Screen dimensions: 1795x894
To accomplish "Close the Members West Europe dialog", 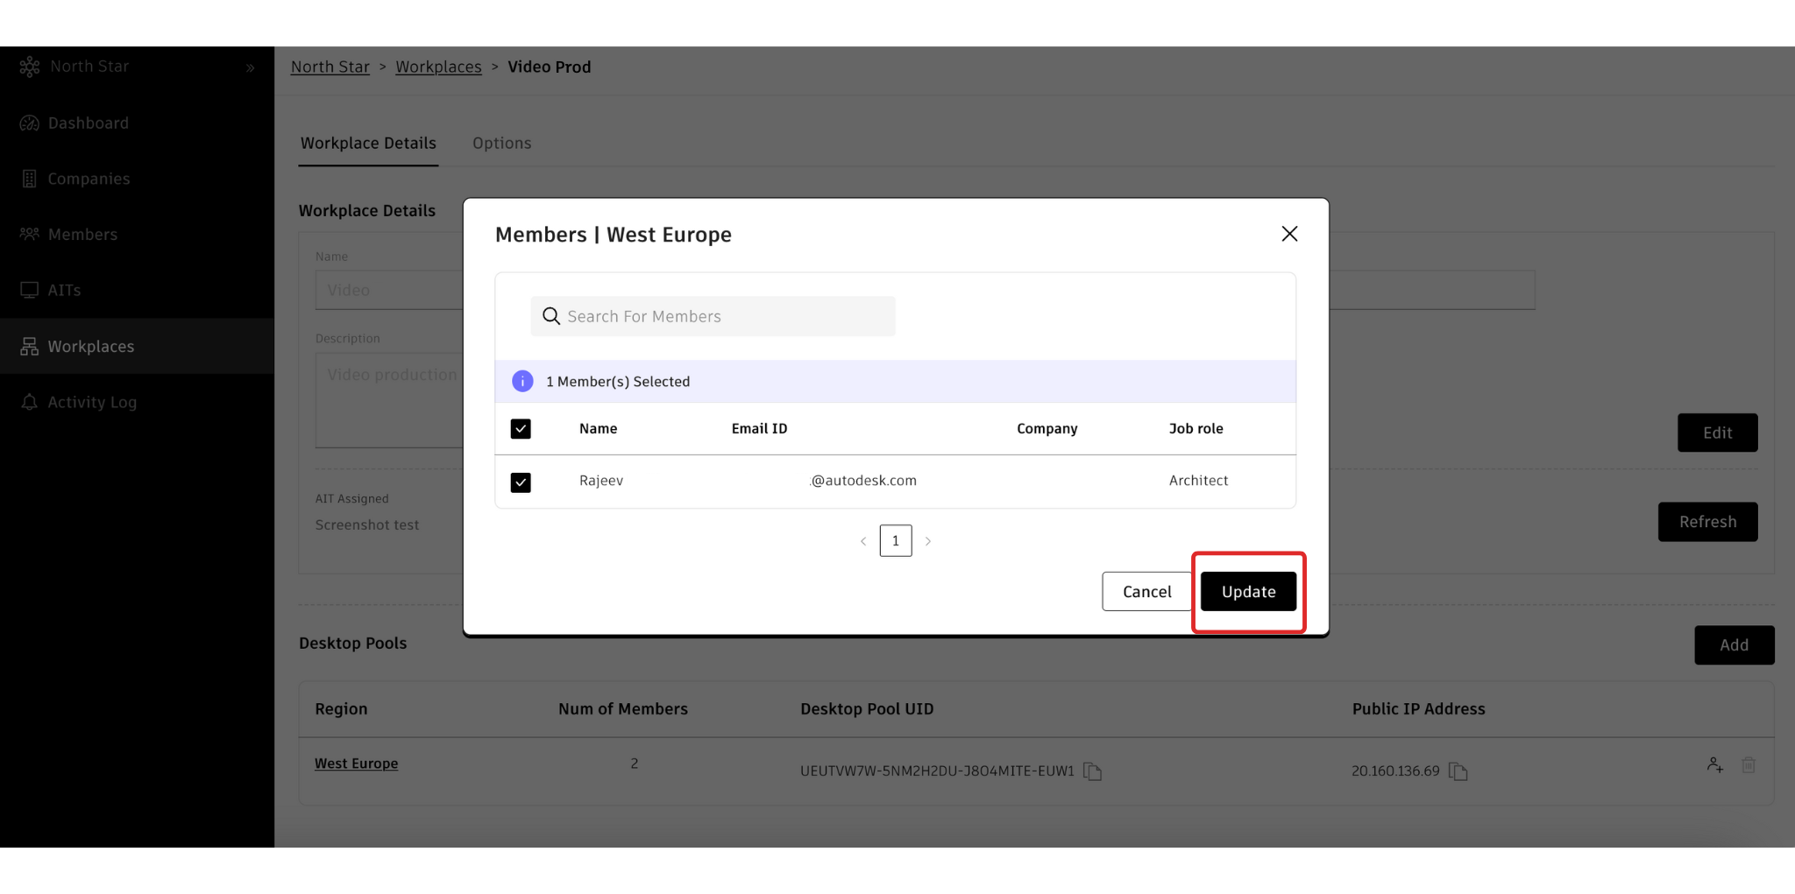I will [1289, 234].
